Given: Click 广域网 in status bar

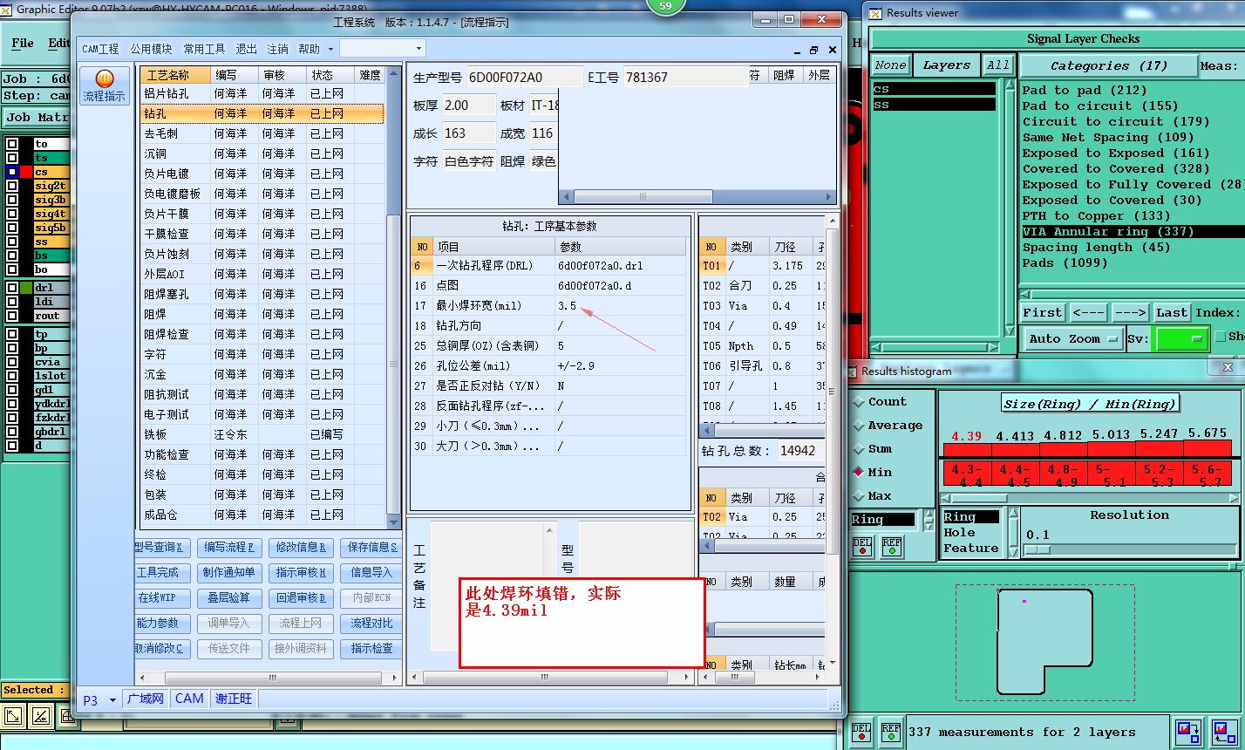Looking at the screenshot, I should (145, 699).
